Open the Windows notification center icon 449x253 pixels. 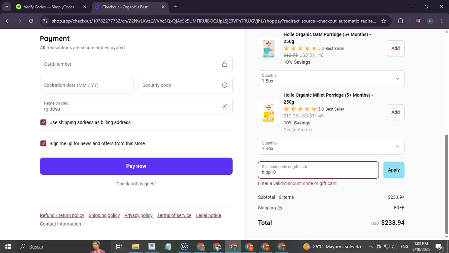coord(439,247)
